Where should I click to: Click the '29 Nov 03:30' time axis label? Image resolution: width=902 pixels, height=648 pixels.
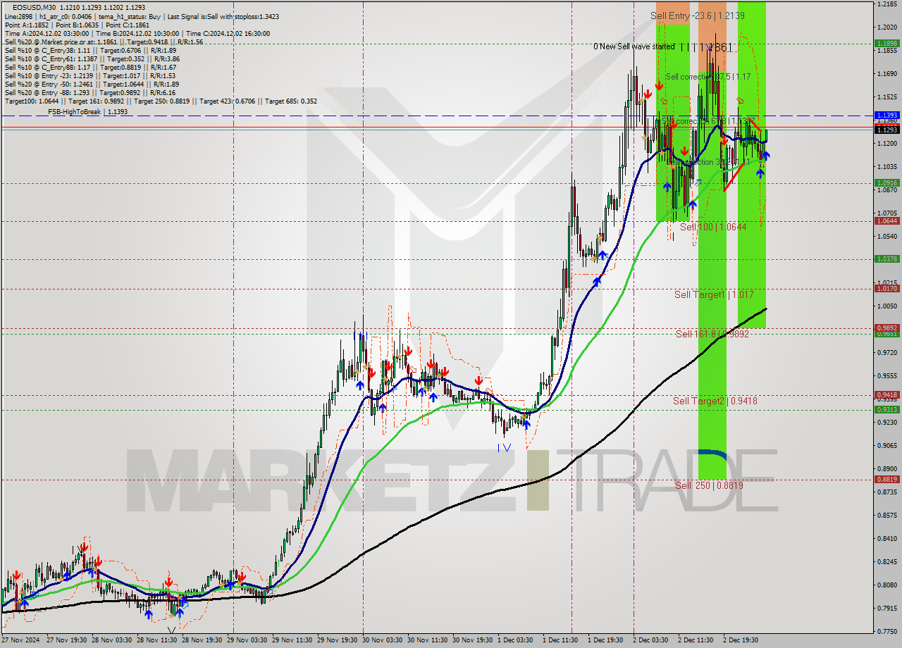(x=247, y=640)
